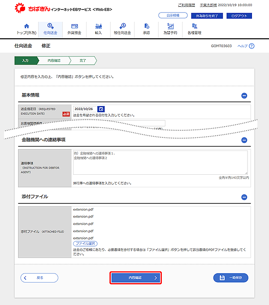Click the first extension.pdf file
Viewport: 269px width, 305px height.
click(x=83, y=209)
